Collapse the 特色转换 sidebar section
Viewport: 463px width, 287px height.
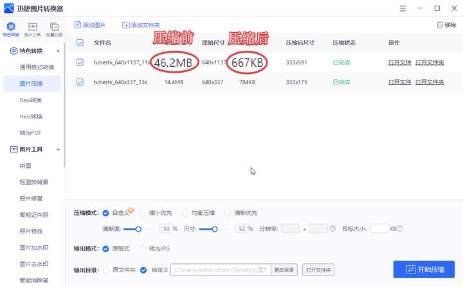(58, 51)
